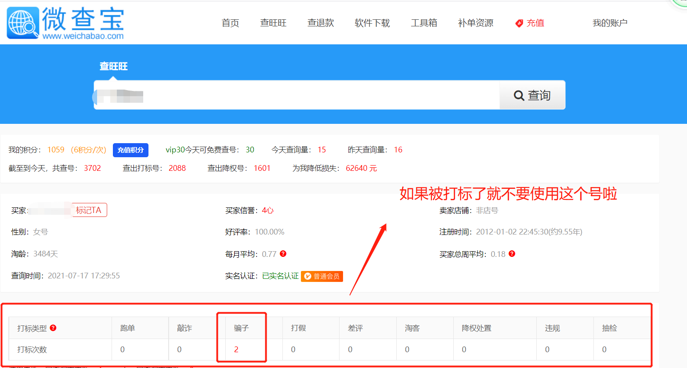687x368 pixels.
Task: Click the registration time 2012-01-02 value
Action: pyautogui.click(x=529, y=232)
